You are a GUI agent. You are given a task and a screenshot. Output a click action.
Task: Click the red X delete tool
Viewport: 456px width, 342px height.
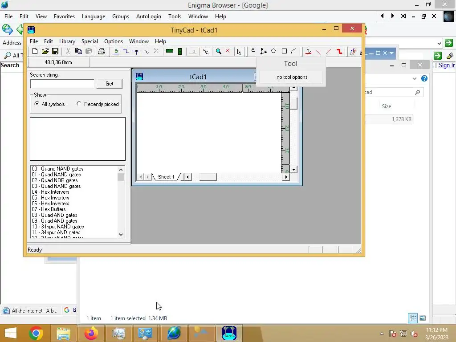click(228, 52)
